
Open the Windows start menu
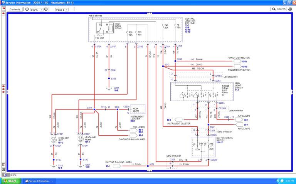pos(10,181)
